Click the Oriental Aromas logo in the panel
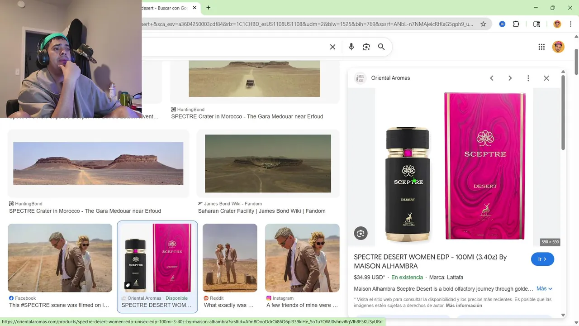The image size is (579, 326). point(360,78)
